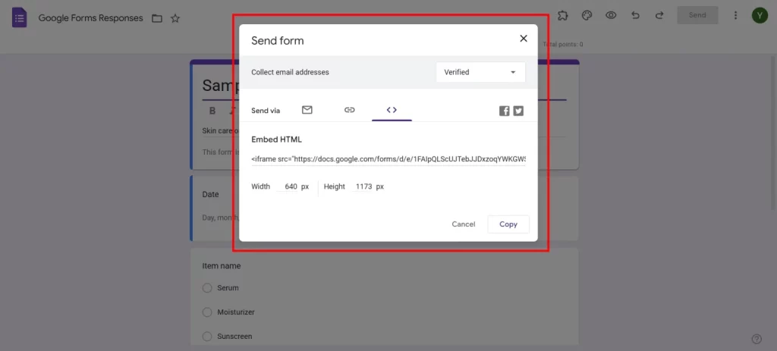Close the Send form dialog
This screenshot has height=351, width=777.
point(524,39)
